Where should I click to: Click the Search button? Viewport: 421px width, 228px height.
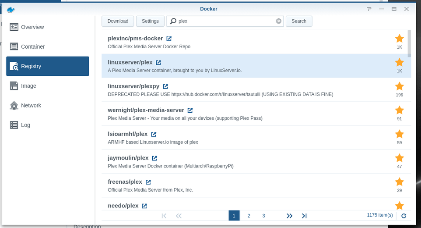point(299,21)
